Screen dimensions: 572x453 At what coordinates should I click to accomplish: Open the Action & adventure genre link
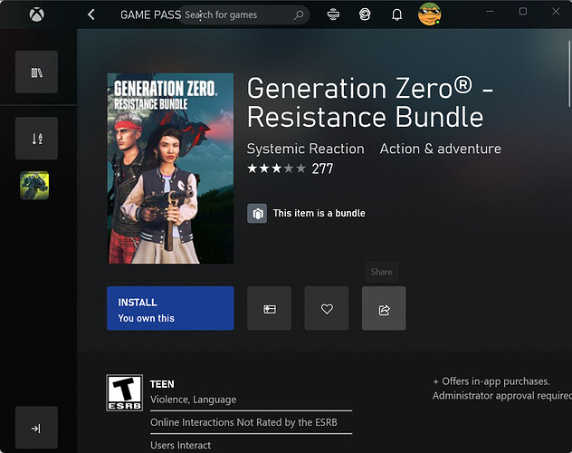440,149
